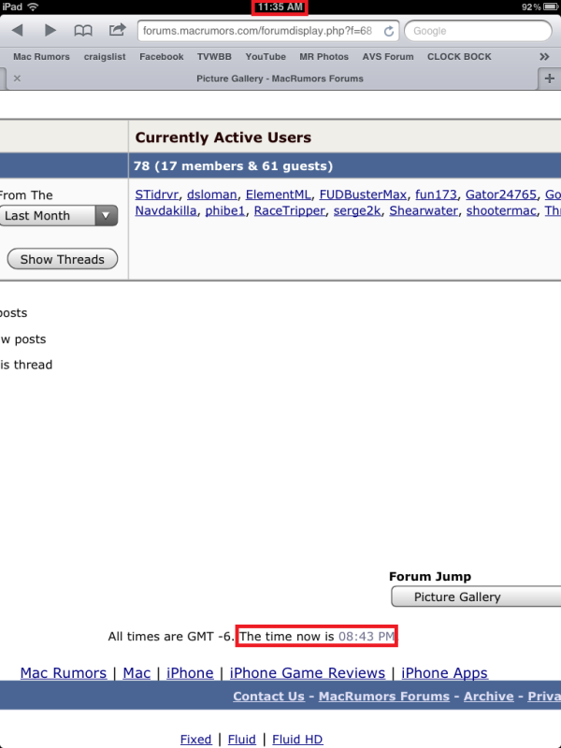Tap the 11:35 AM status bar clock
This screenshot has width=561, height=748.
[x=280, y=7]
